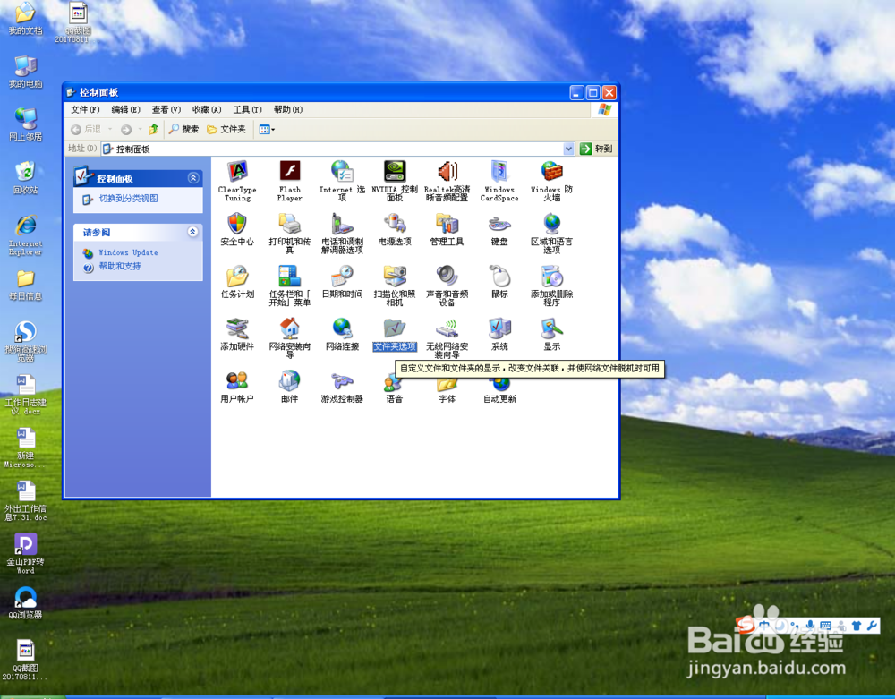The width and height of the screenshot is (895, 699).
Task: Select the 搜狗高速浏览器 desktop shortcut
Action: pyautogui.click(x=25, y=341)
